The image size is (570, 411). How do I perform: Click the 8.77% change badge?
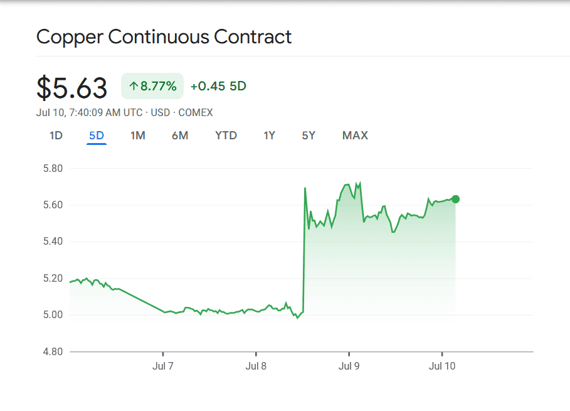[x=152, y=86]
